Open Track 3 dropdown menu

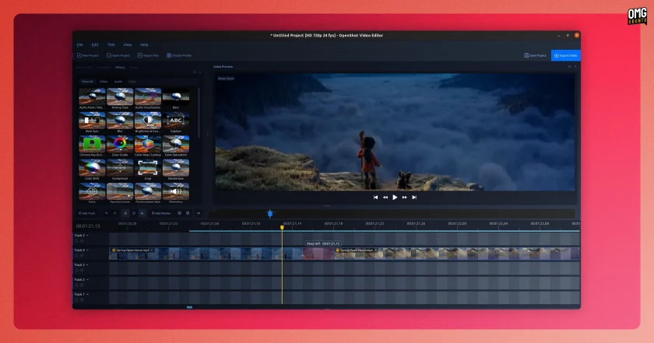pos(87,264)
